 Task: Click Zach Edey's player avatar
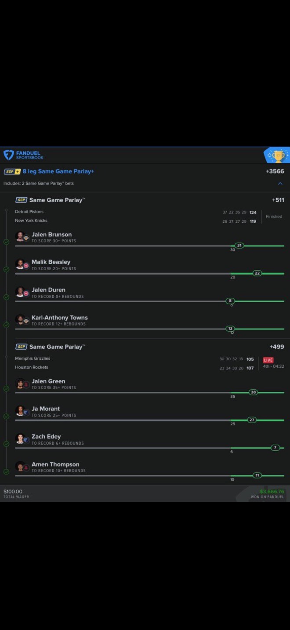(x=20, y=438)
